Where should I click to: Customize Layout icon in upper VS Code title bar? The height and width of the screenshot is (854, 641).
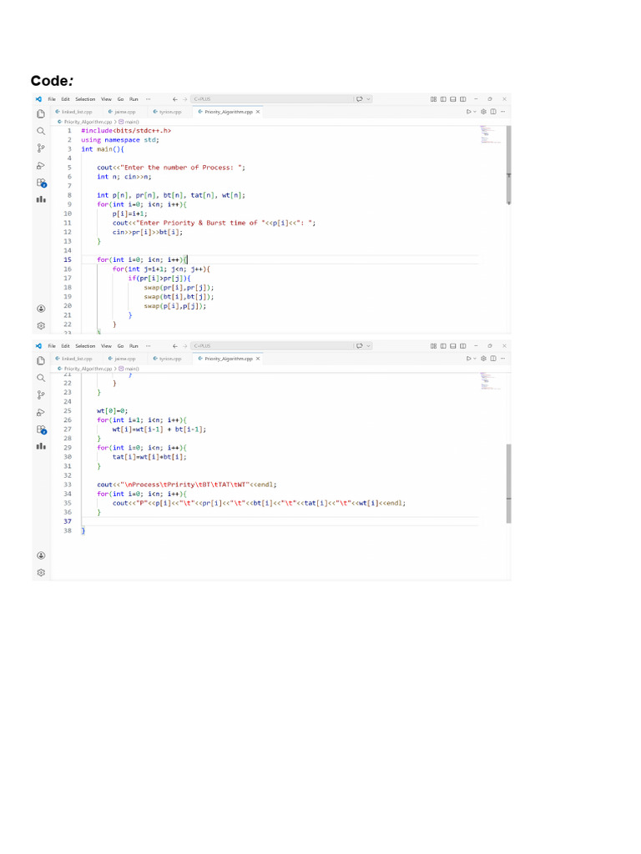tap(433, 99)
